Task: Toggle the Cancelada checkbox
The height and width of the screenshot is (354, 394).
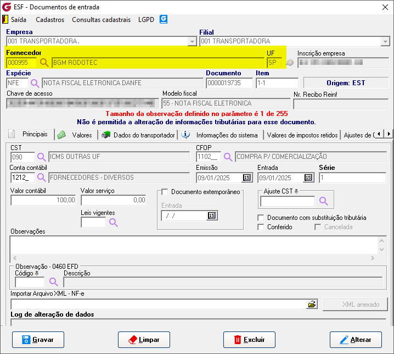Action: point(318,227)
